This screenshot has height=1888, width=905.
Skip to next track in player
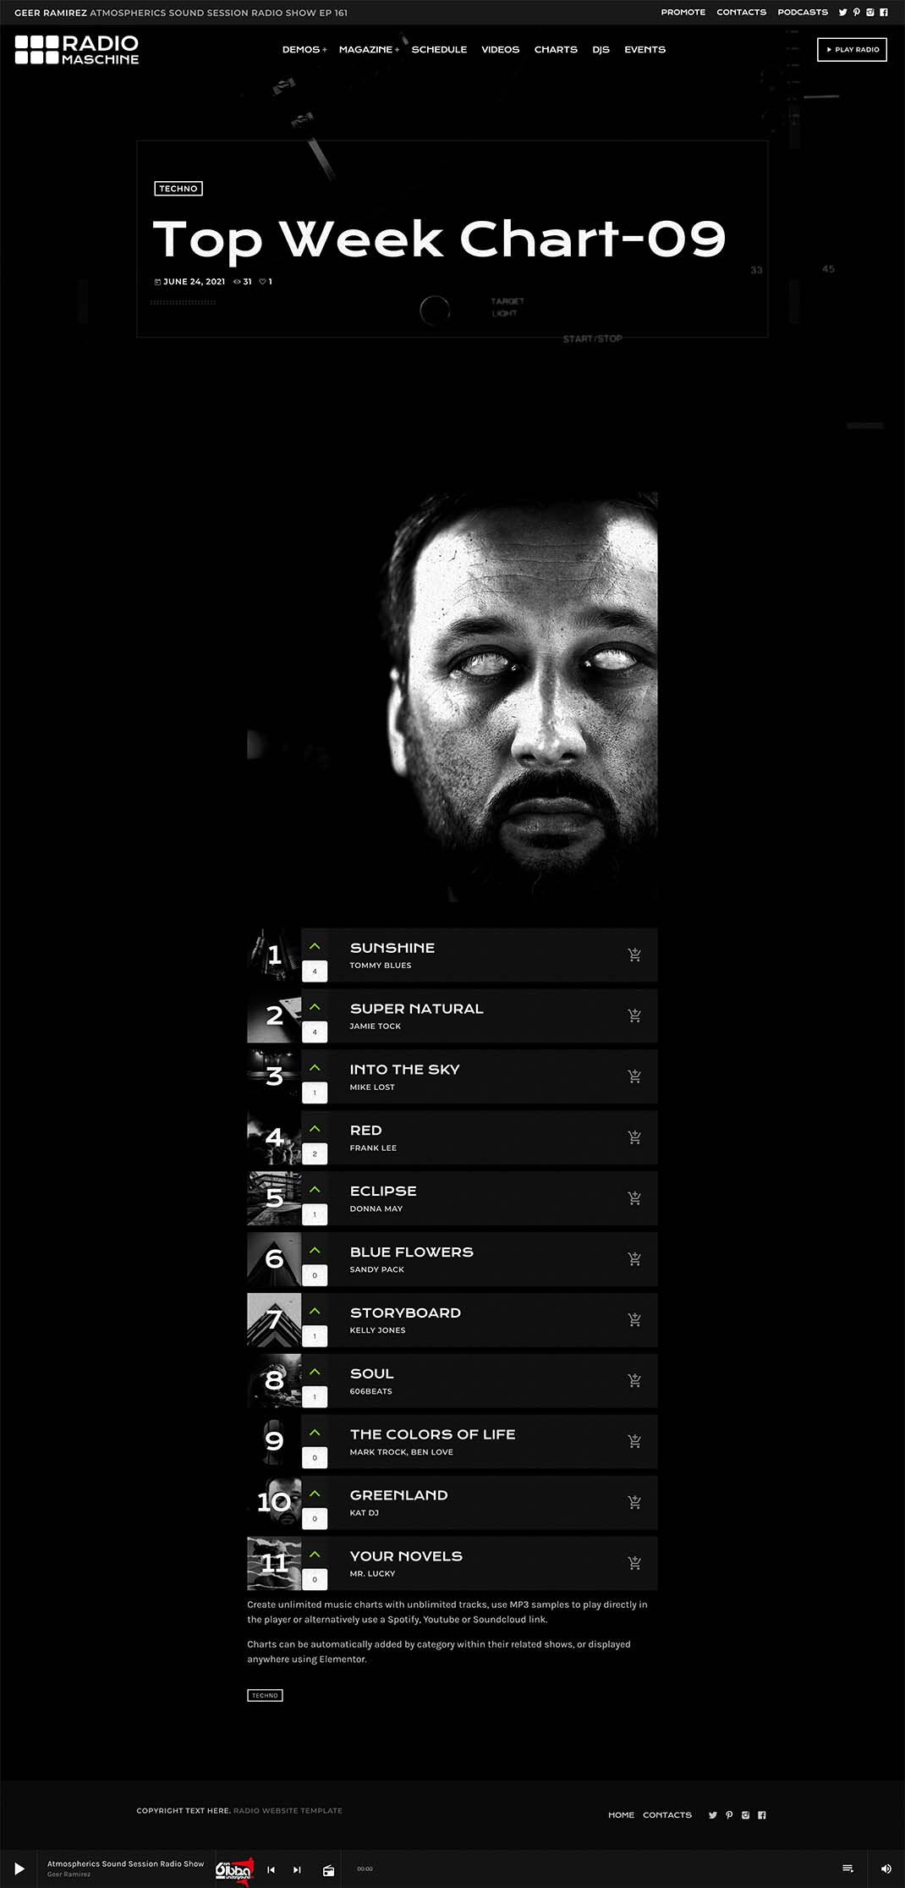(297, 1869)
